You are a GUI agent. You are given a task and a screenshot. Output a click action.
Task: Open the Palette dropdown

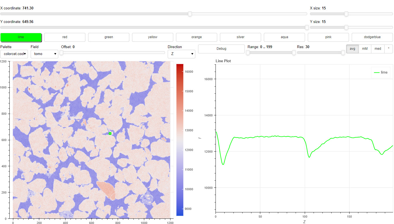(14, 54)
